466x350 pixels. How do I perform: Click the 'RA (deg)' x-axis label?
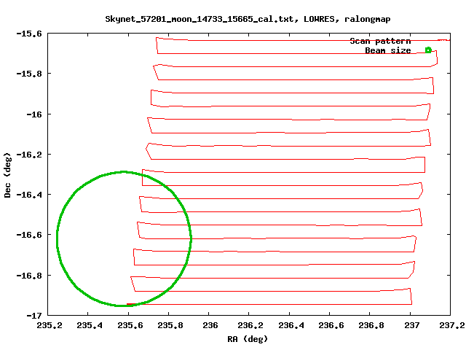248,338
